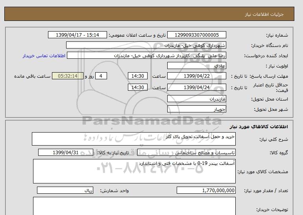The width and height of the screenshot is (303, 215).
Task: Click the label شهر محل تحویل
Action: (271, 109)
